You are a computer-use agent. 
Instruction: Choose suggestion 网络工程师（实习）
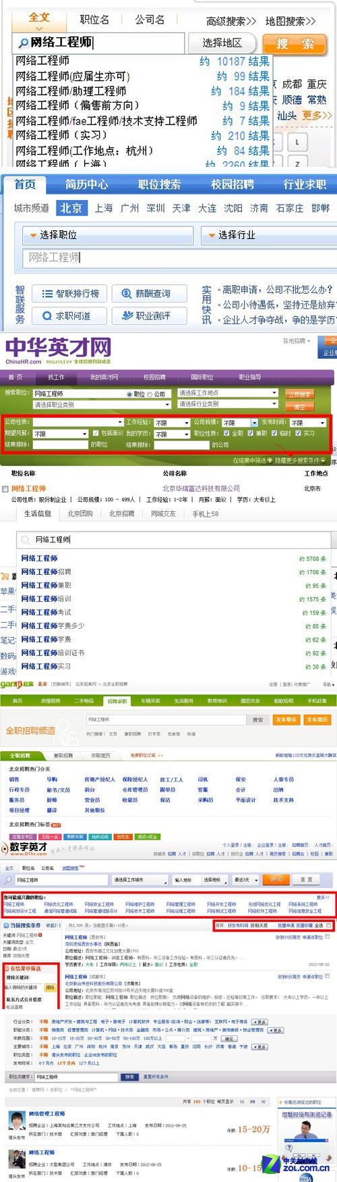[x=61, y=135]
